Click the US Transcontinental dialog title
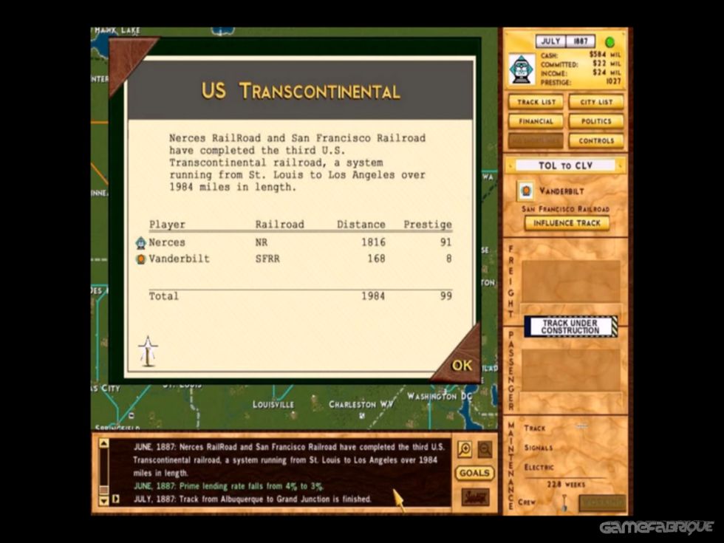Screen dimensions: 724x543 (x=301, y=91)
